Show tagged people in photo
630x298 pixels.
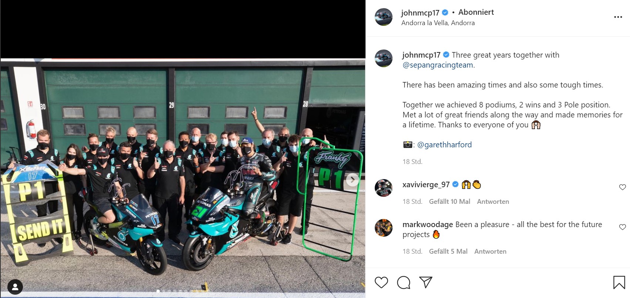15,287
